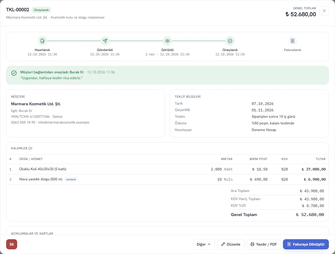This screenshot has height=254, width=335.
Task: Select the Hava yastıklı dolgu item row
Action: coord(167,179)
